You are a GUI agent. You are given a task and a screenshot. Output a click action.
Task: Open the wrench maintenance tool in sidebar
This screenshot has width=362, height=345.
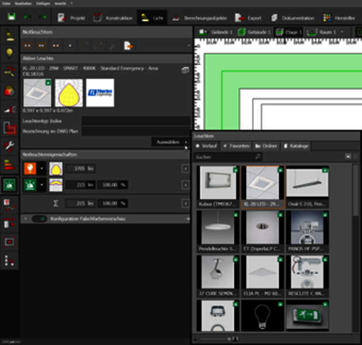(x=10, y=145)
